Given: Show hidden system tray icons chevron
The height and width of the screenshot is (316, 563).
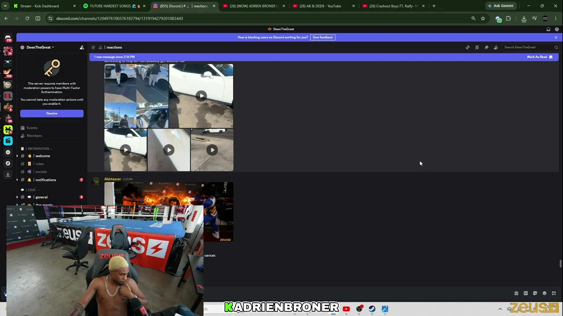Looking at the screenshot, I should [x=500, y=309].
